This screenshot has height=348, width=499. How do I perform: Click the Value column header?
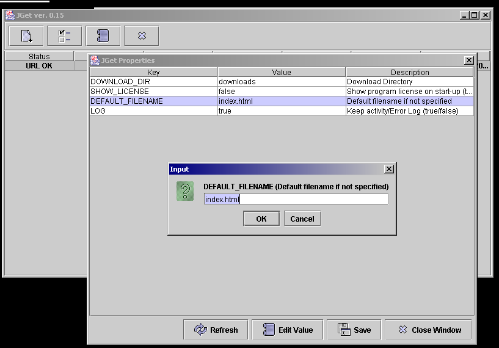(x=282, y=72)
